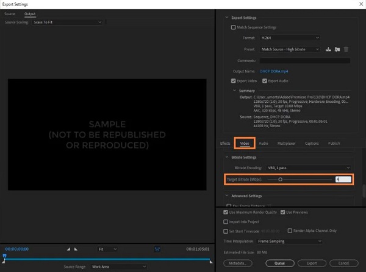Enable Render Alpha Channel Only checkbox

pyautogui.click(x=290, y=231)
